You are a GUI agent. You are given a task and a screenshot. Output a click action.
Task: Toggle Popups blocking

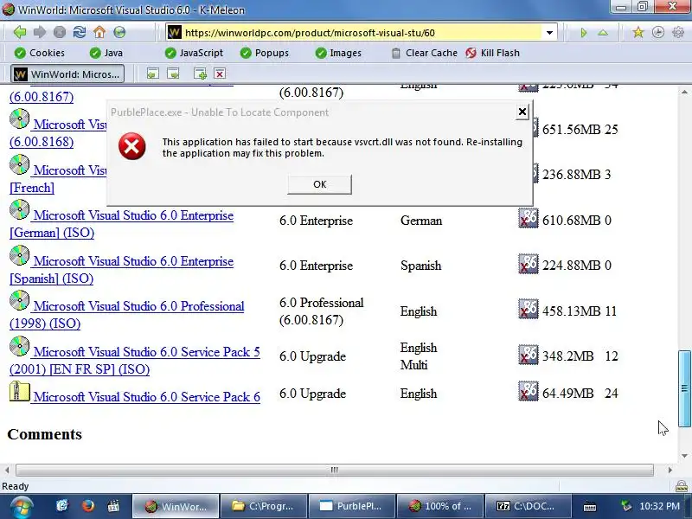click(265, 53)
